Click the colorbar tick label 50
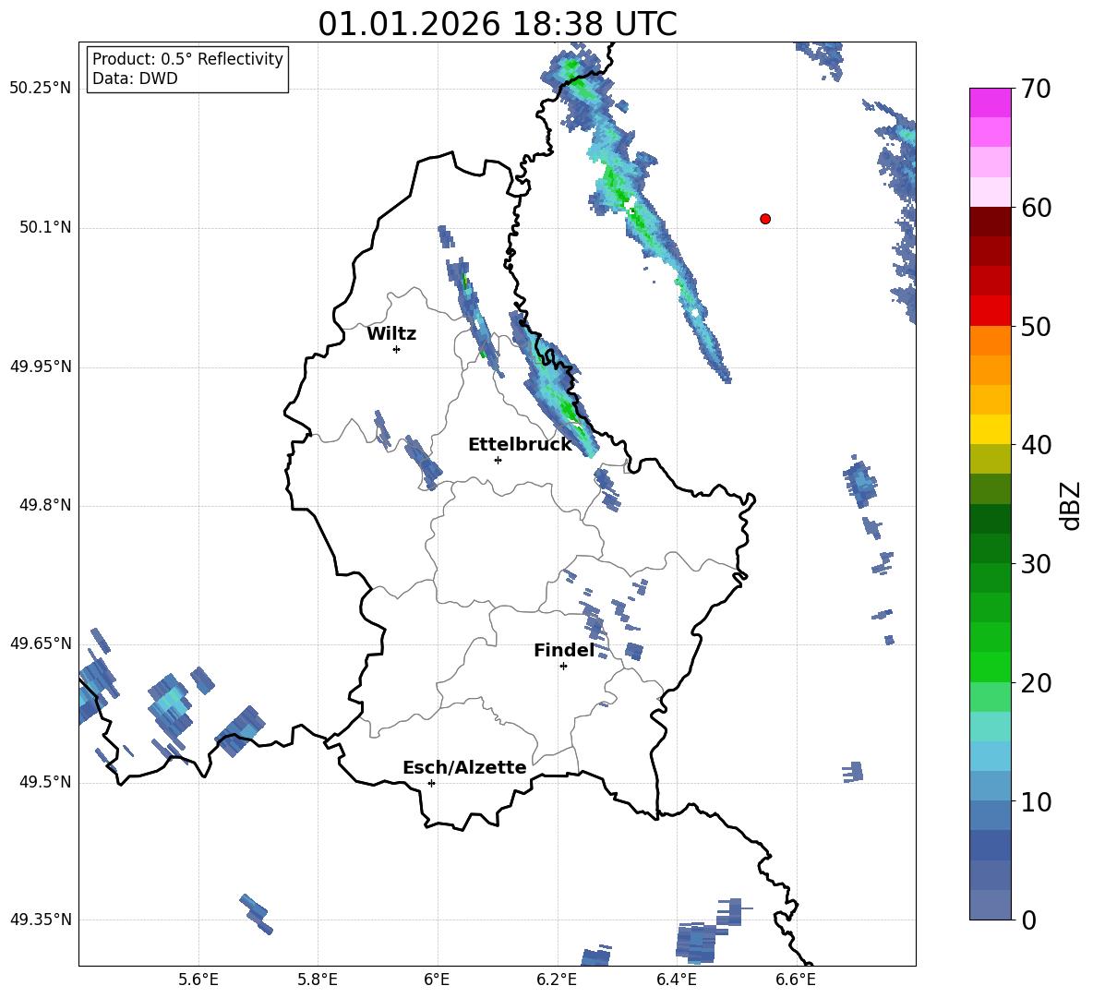Screen dimensions: 1093x998 click(x=1036, y=327)
